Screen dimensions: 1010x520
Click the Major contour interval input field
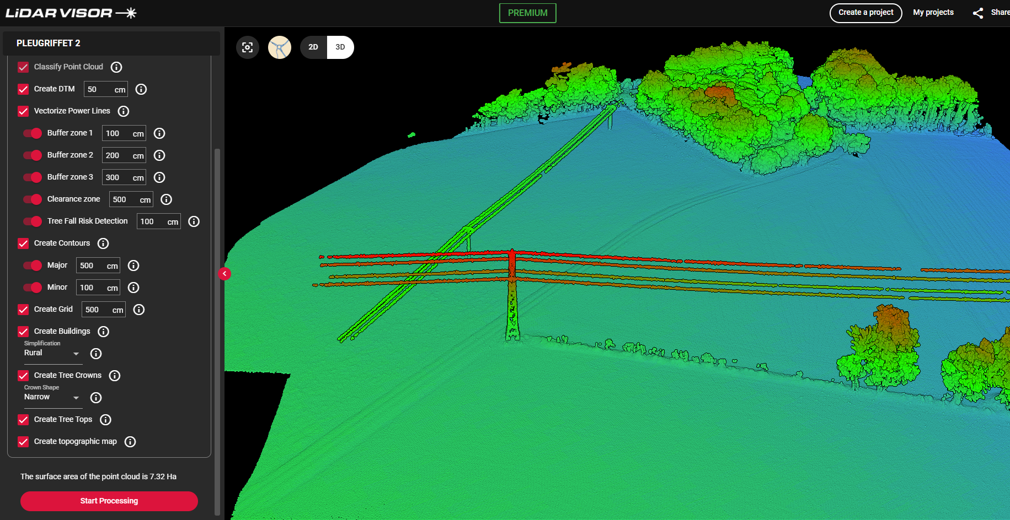point(98,265)
